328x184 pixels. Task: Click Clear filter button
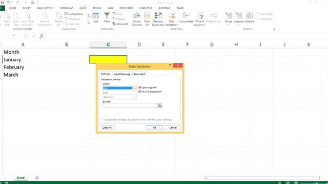tap(117, 14)
